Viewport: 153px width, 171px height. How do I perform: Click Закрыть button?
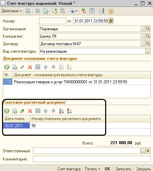[x=144, y=169]
